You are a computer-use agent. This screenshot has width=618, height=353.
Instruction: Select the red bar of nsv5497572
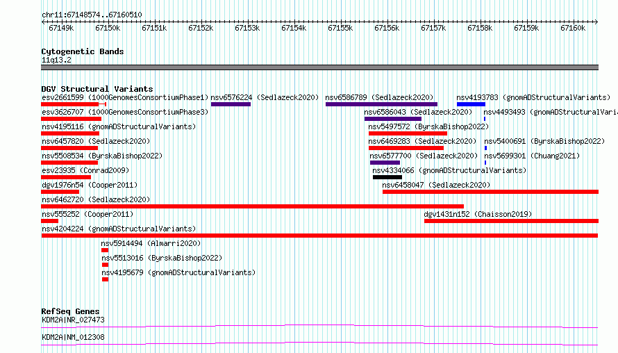coord(408,133)
